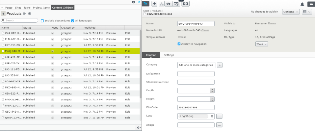Open the preview magnifier icon
Image resolution: width=315 pixels, height=131 pixels.
tap(176, 4)
